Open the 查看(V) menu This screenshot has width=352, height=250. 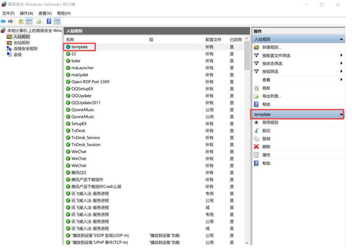[x=45, y=13]
